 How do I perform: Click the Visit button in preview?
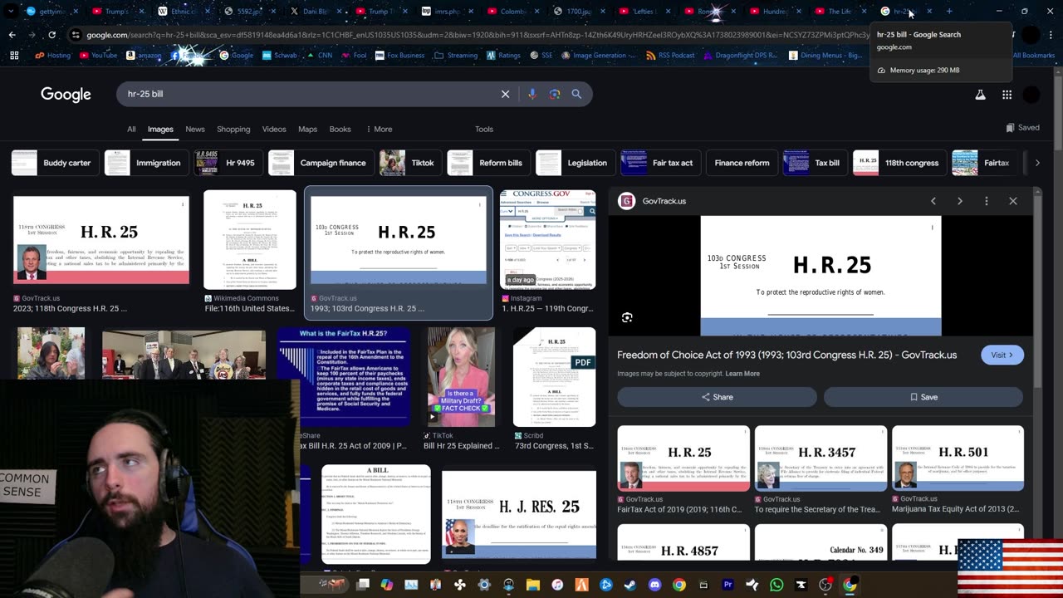coord(1002,355)
